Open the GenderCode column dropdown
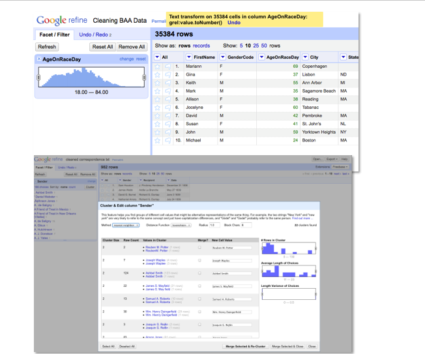 [222, 57]
